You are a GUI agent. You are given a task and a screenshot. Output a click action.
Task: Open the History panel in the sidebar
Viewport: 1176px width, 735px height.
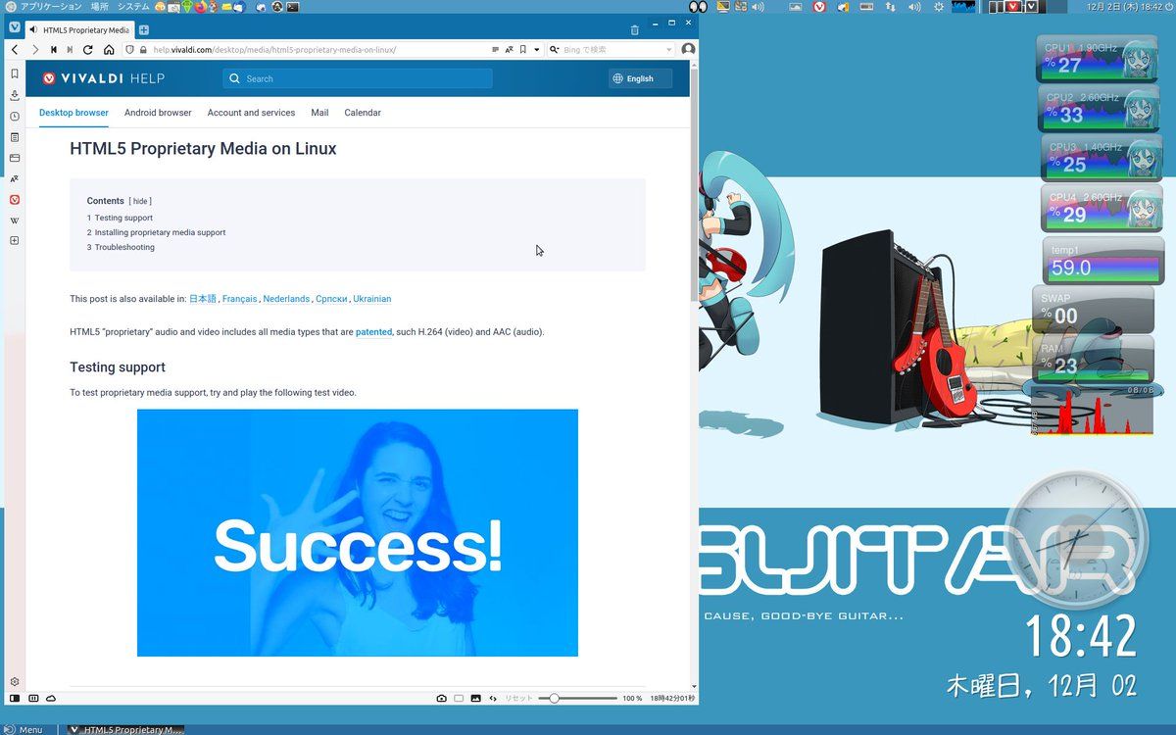pyautogui.click(x=15, y=116)
